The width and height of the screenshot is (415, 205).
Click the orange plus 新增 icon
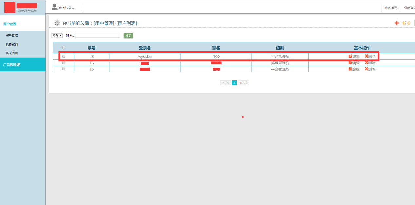[x=397, y=23]
